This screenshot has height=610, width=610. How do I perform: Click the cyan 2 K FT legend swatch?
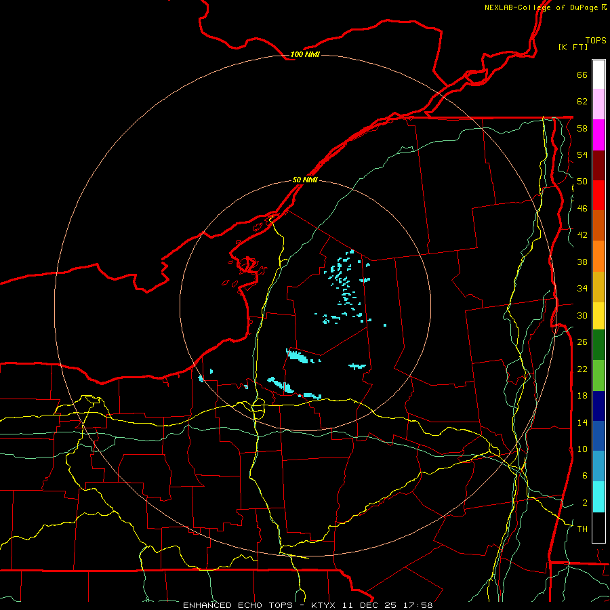[x=598, y=497]
